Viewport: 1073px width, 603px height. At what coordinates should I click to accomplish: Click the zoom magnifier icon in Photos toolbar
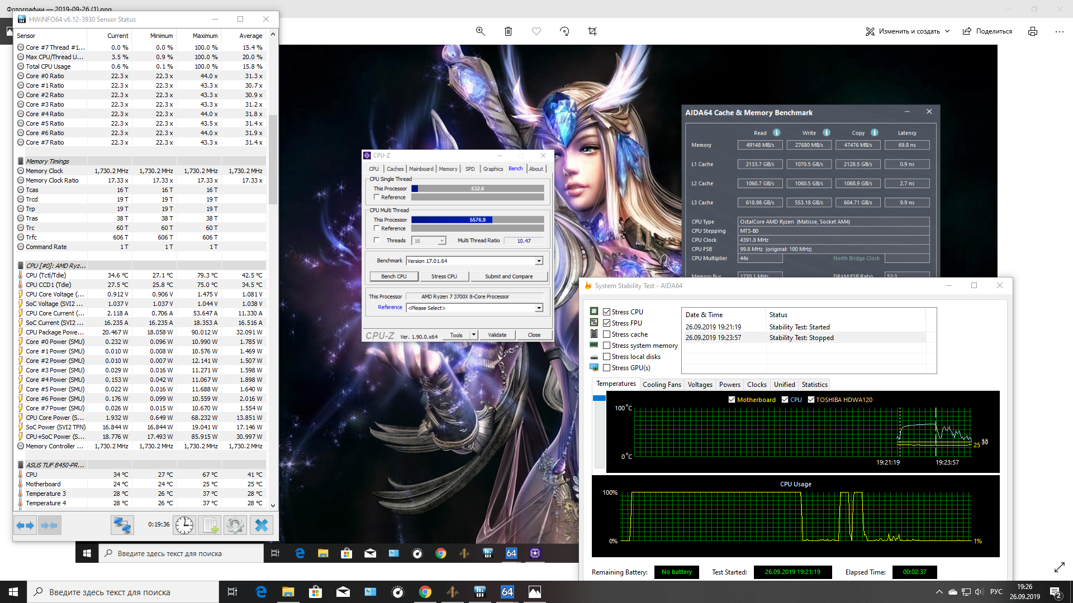480,31
